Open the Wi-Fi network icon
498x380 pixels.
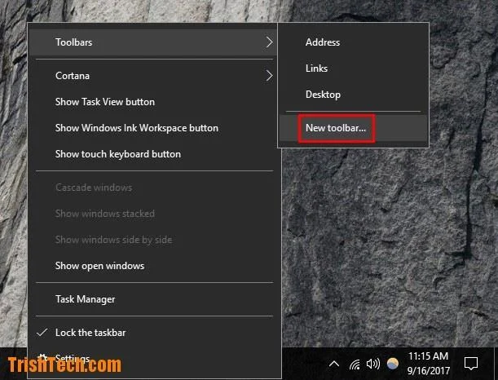pyautogui.click(x=355, y=365)
